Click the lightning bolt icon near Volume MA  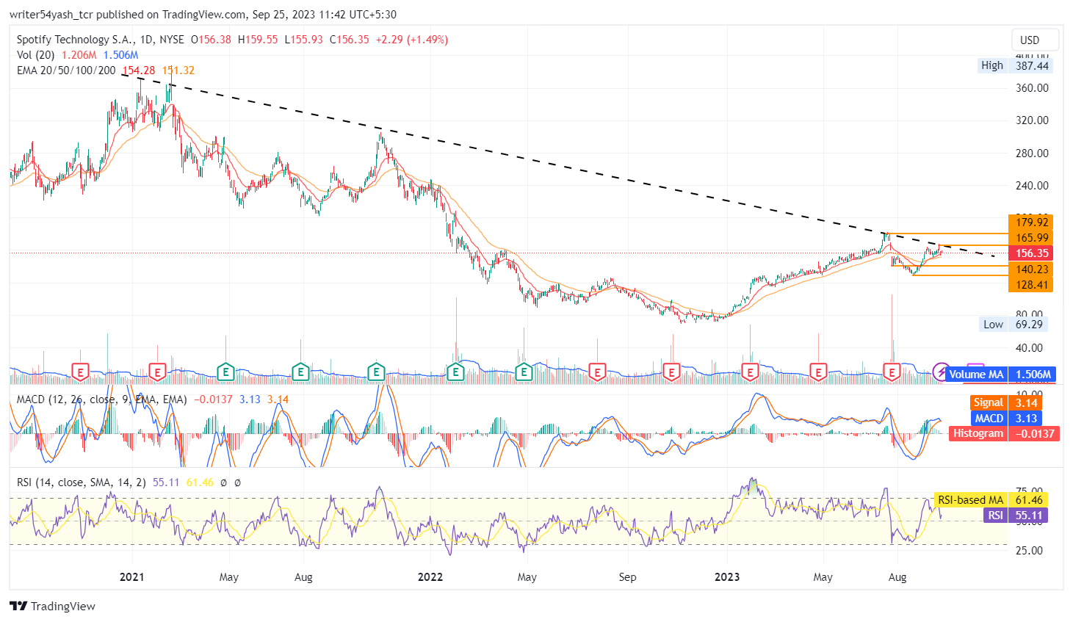point(940,372)
